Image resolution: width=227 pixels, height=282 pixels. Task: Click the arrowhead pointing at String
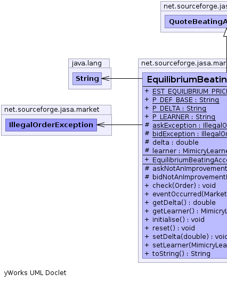(106, 78)
